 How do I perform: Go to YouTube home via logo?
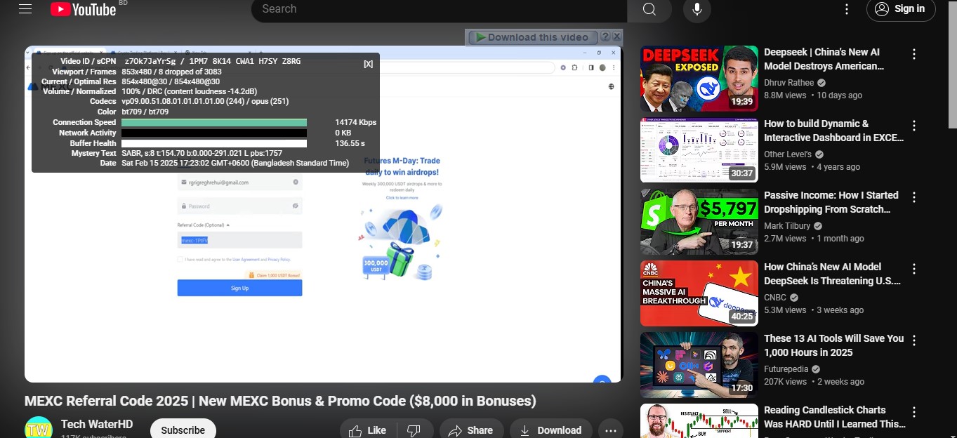(84, 9)
